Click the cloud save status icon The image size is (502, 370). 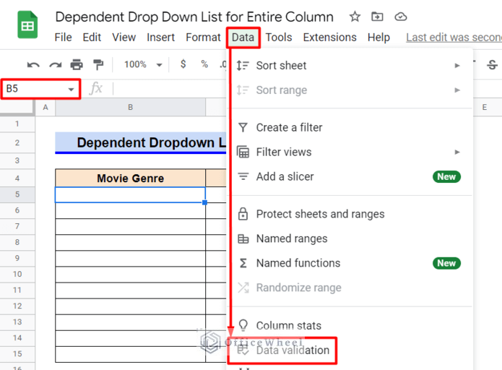coord(401,17)
